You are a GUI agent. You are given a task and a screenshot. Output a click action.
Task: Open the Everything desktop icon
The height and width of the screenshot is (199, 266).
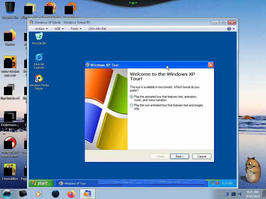pos(71,10)
